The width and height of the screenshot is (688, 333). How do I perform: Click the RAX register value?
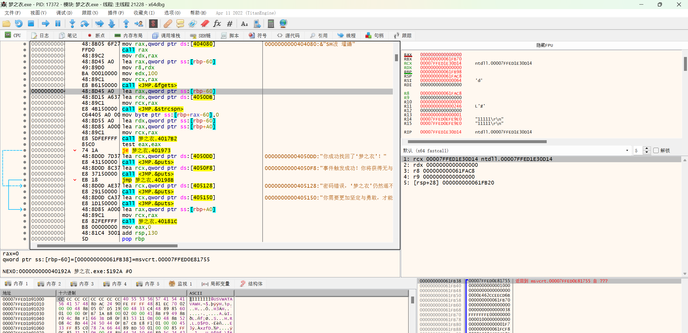441,55
